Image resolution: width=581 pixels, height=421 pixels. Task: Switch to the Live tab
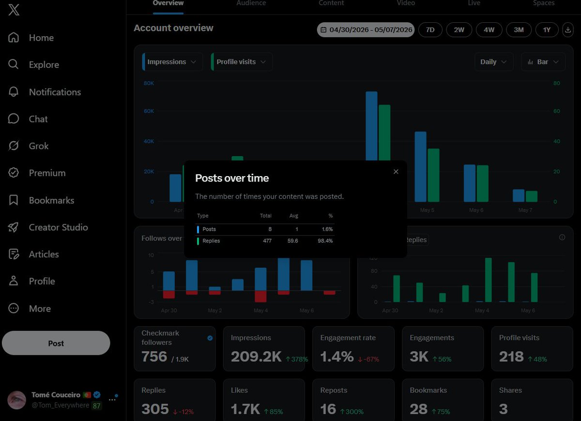click(x=474, y=4)
